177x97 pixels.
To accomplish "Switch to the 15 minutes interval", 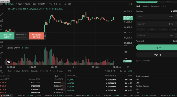I will [x=10, y=4].
